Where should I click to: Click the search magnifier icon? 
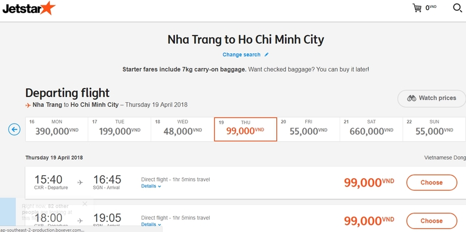pos(457,8)
